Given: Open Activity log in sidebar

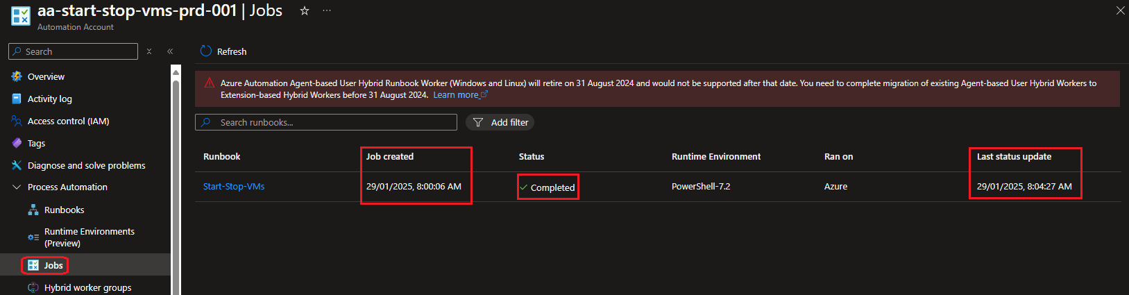Looking at the screenshot, I should 49,99.
